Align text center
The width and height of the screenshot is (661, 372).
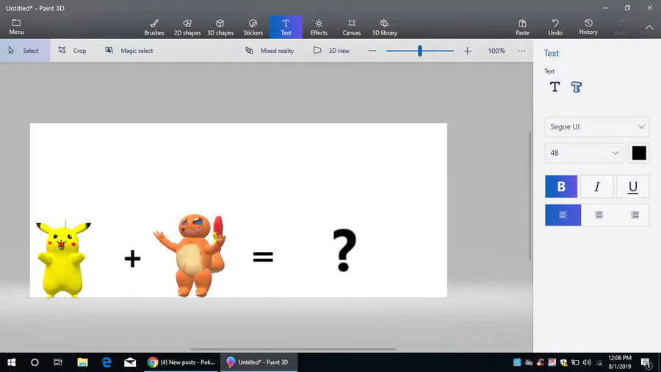[x=599, y=215]
